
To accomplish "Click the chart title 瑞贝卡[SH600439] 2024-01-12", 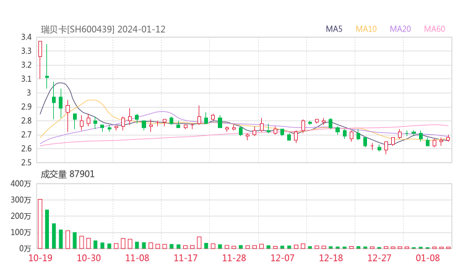I will pyautogui.click(x=103, y=29).
